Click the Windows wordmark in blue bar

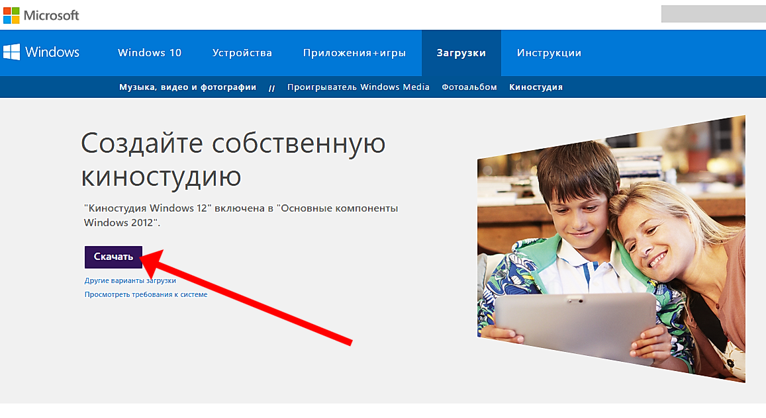(52, 53)
